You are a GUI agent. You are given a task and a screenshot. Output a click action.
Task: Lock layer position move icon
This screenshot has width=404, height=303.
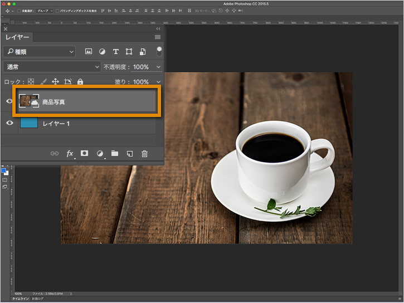coord(55,82)
